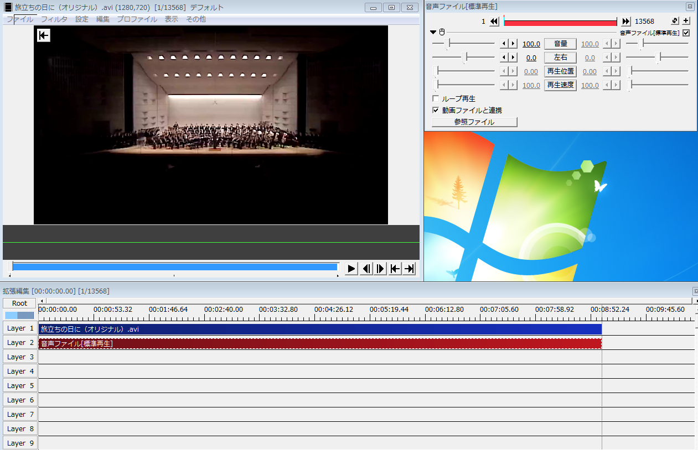The width and height of the screenshot is (698, 450).
Task: Click the left 左右 pan slider handle
Action: coord(466,57)
